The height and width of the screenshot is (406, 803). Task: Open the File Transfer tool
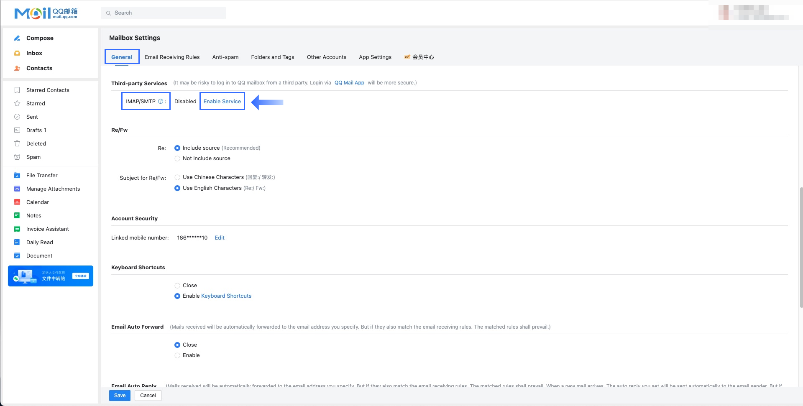(x=17, y=175)
